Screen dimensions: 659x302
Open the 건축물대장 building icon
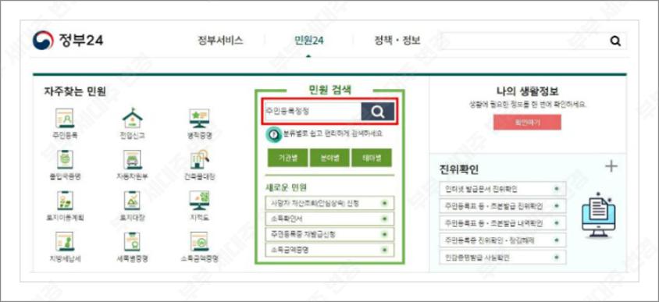[x=199, y=160]
